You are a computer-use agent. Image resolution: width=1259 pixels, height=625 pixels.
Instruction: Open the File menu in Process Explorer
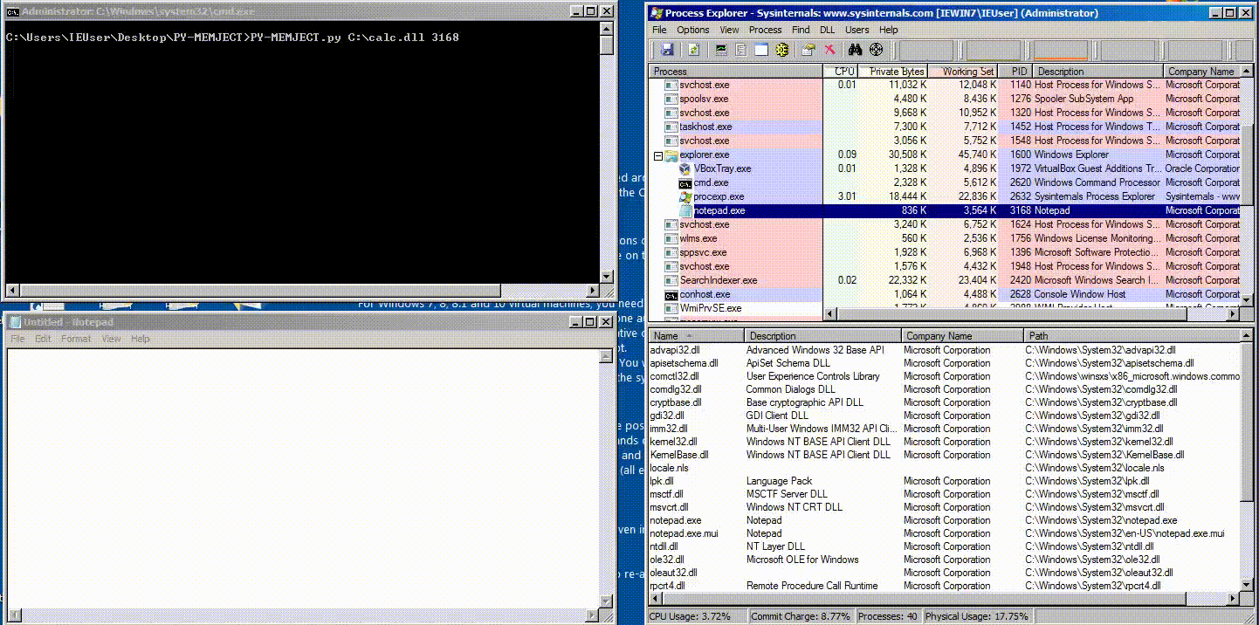click(660, 30)
